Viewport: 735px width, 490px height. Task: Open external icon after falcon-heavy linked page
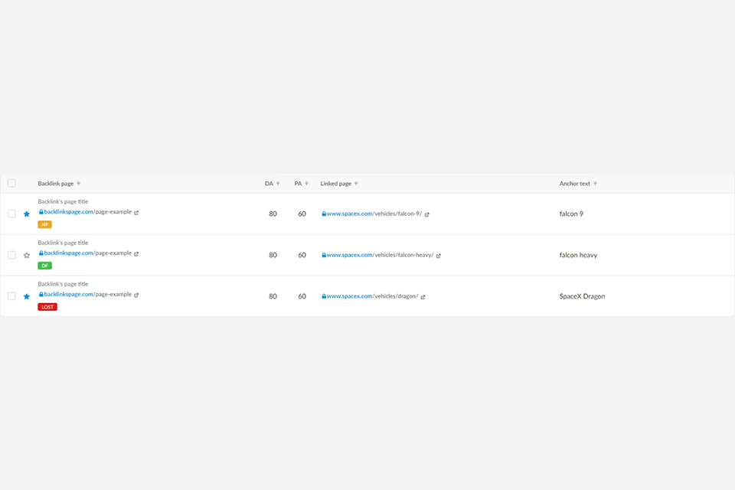click(x=439, y=256)
